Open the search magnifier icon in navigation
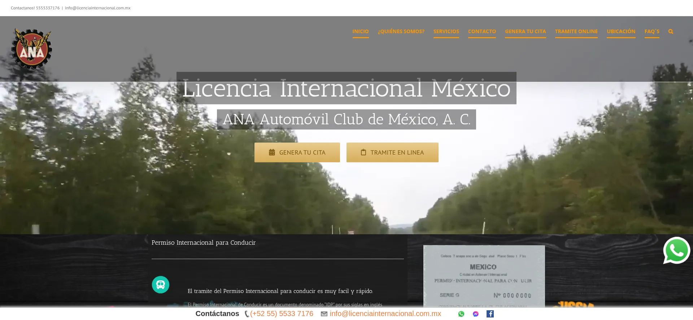Viewport: 693px width, 320px height. tap(671, 31)
